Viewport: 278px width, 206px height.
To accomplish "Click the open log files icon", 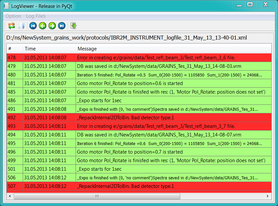I will click(21, 26).
